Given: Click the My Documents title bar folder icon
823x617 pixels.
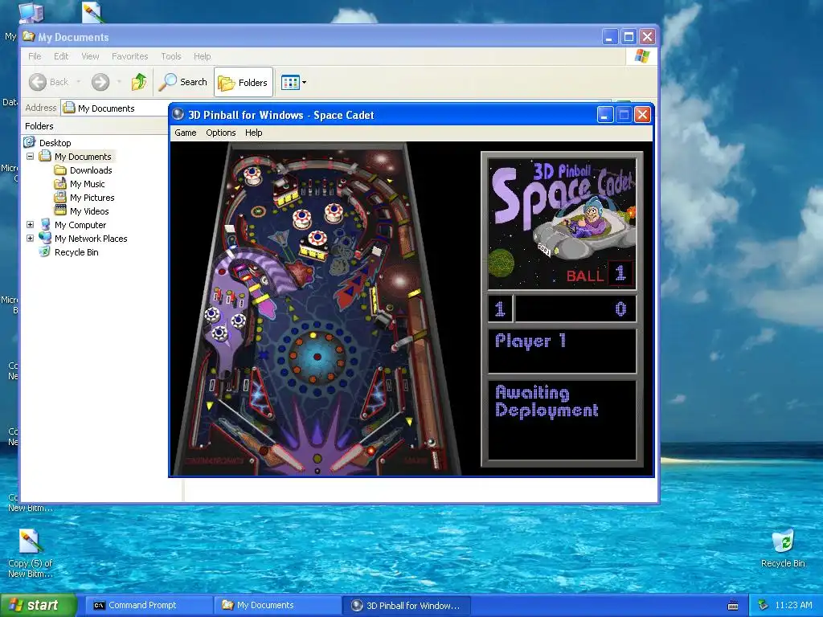Looking at the screenshot, I should tap(29, 37).
